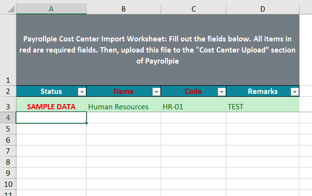
Task: Select column B header
Action: coord(123,9)
